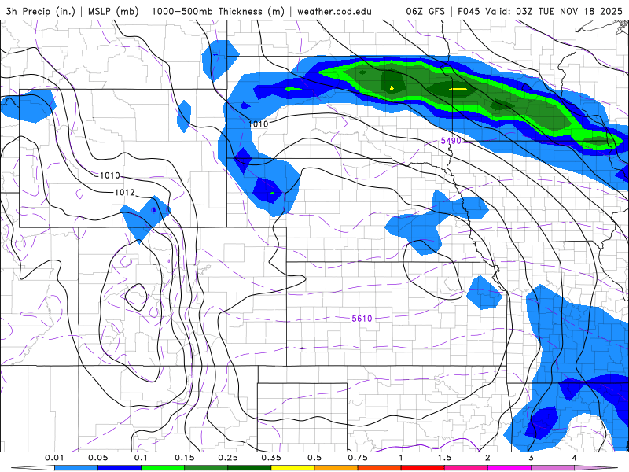Click the 0.35 legend value
629x472 pixels.
pyautogui.click(x=271, y=458)
